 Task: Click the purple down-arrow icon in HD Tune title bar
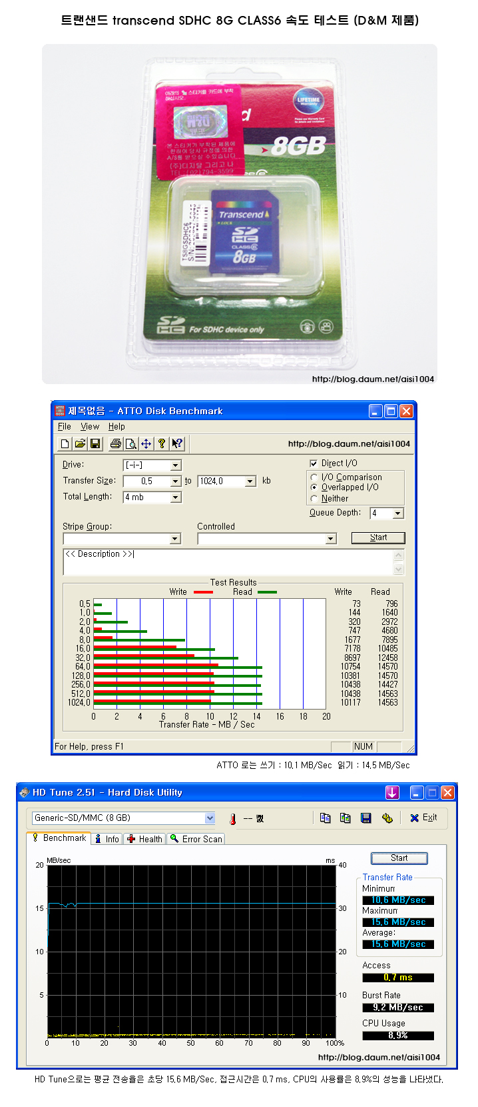[x=392, y=792]
